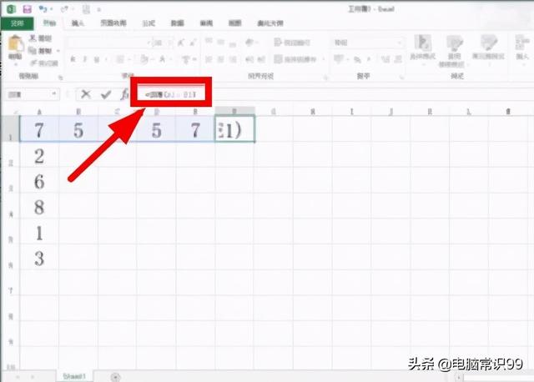This screenshot has width=534, height=382.
Task: Open the Borders dropdown arrow
Action: coord(130,59)
